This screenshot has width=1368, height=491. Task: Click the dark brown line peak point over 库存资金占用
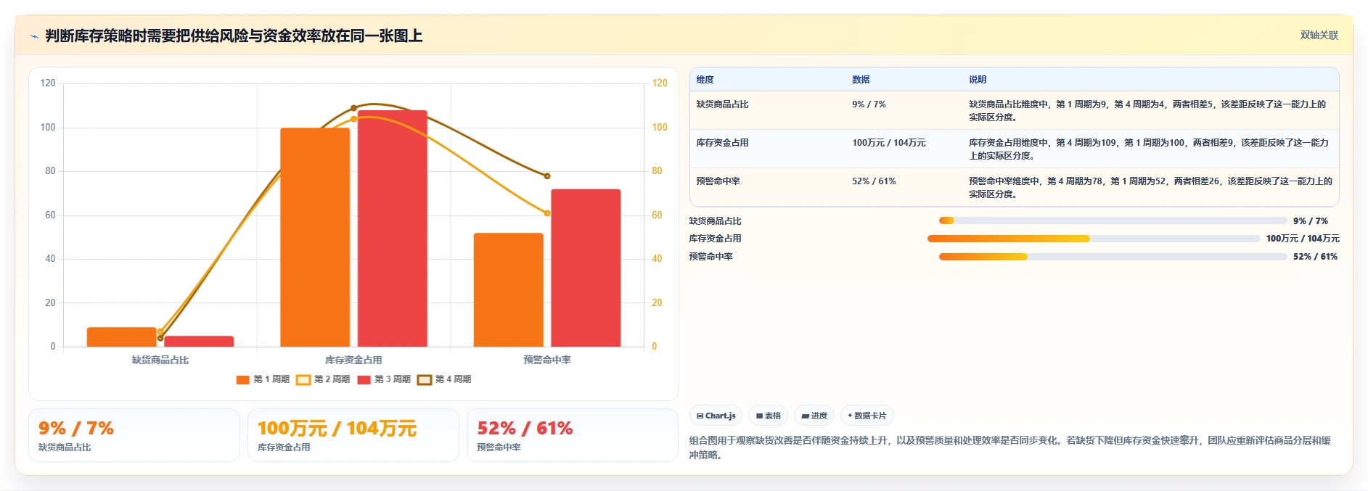353,108
